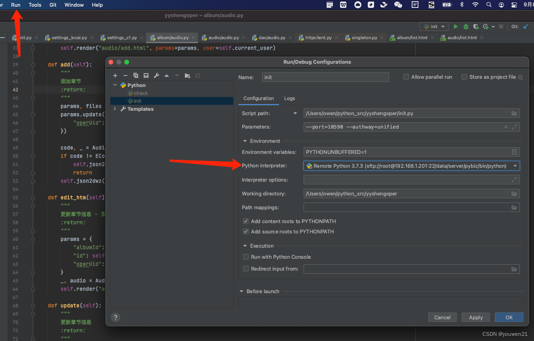This screenshot has width=534, height=341.
Task: Open the Window menu
Action: click(74, 5)
